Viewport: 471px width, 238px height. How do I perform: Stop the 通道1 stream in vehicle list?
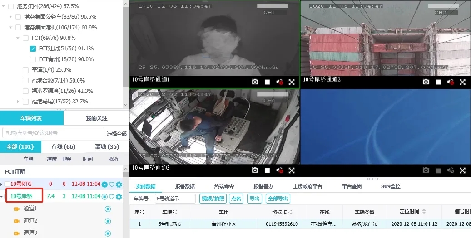pos(108,209)
